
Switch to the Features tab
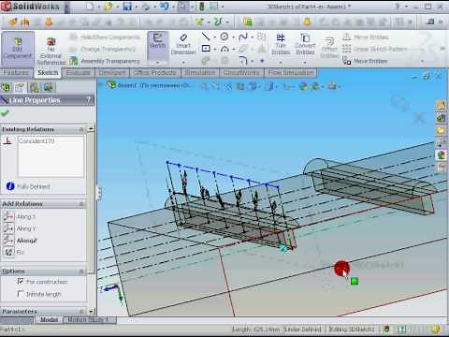pyautogui.click(x=16, y=72)
